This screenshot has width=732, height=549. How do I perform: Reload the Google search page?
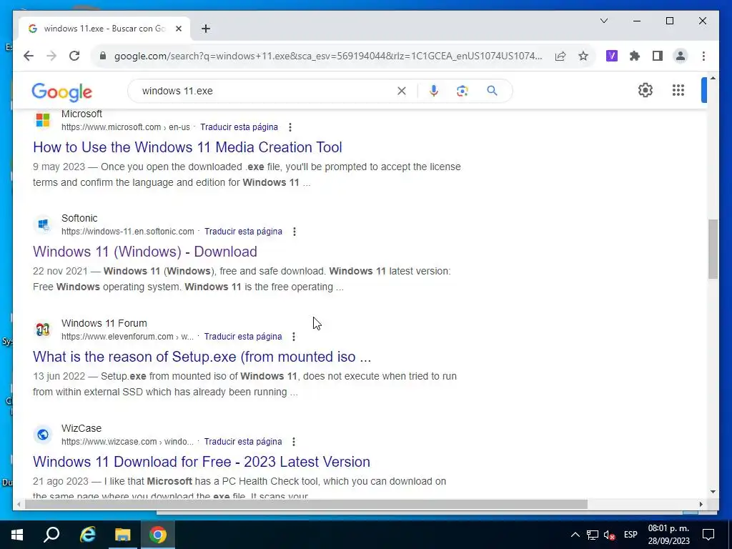pos(74,56)
